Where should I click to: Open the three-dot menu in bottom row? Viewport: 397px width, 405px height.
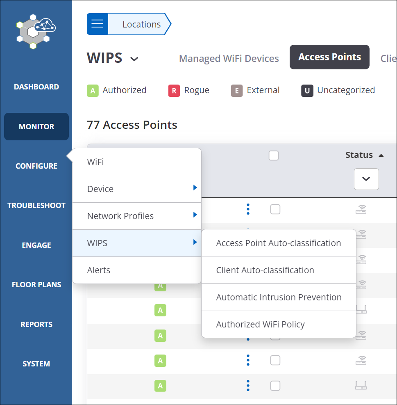point(248,386)
